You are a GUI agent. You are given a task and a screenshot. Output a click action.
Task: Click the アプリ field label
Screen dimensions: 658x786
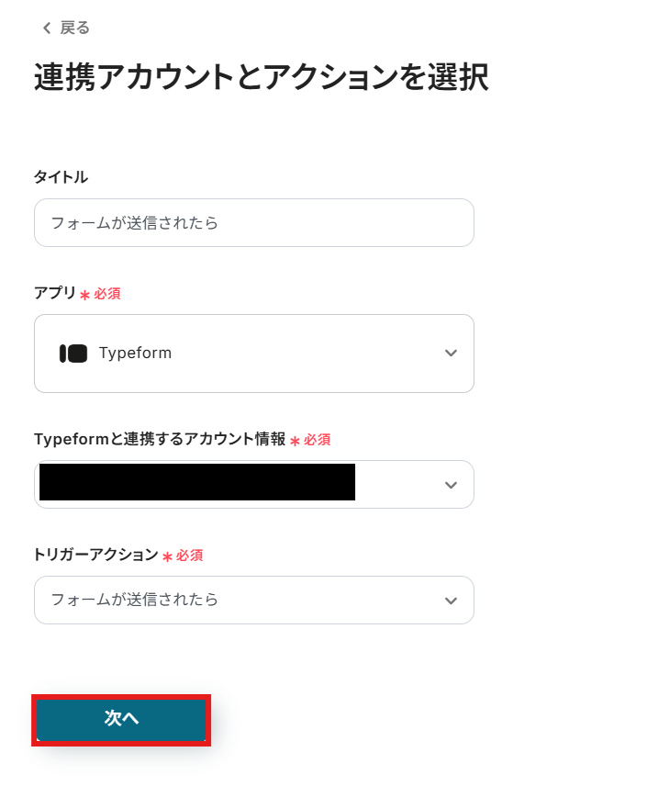[54, 293]
